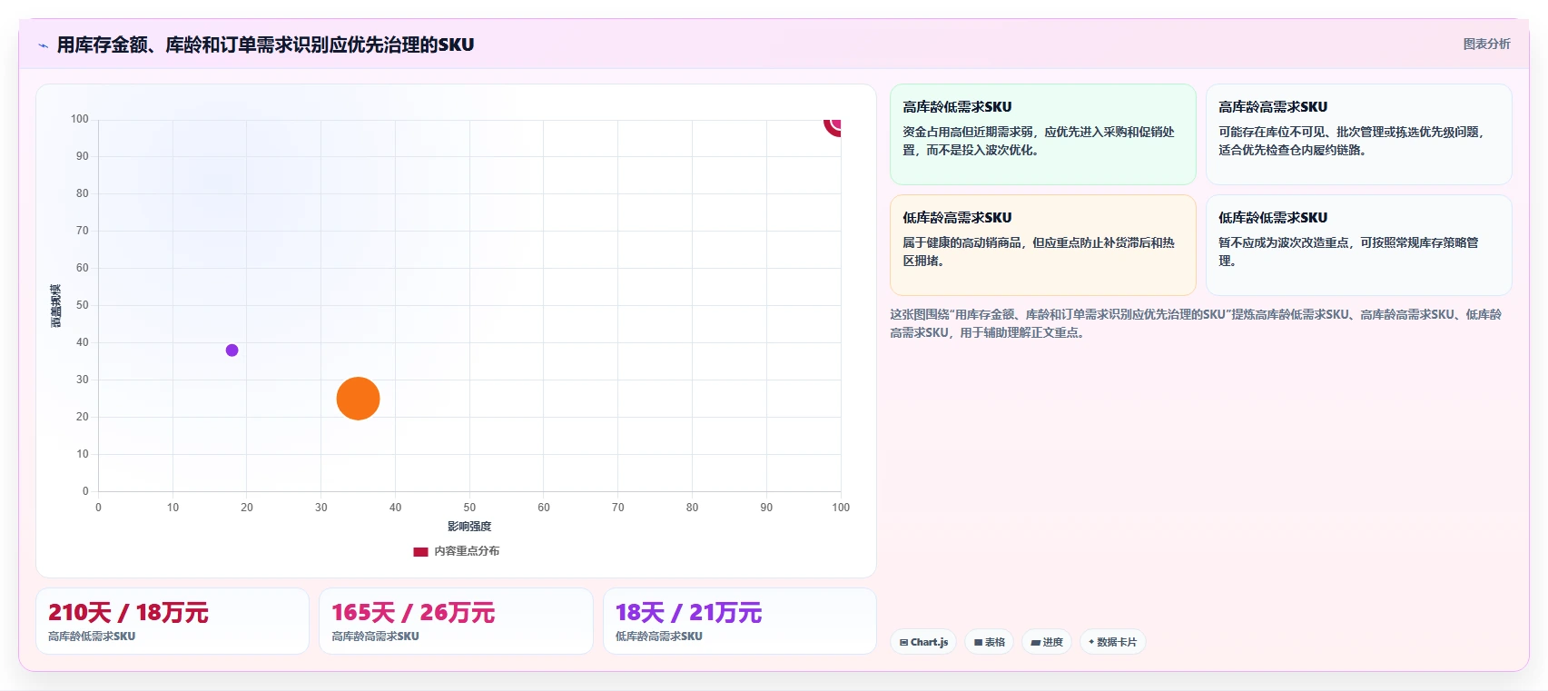Click the chart page title text
This screenshot has width=1548, height=691.
[x=265, y=44]
